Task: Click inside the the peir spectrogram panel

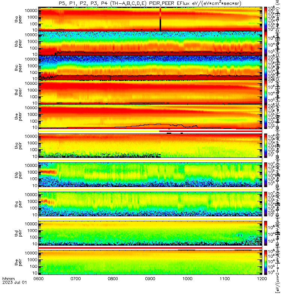Action: [150, 262]
